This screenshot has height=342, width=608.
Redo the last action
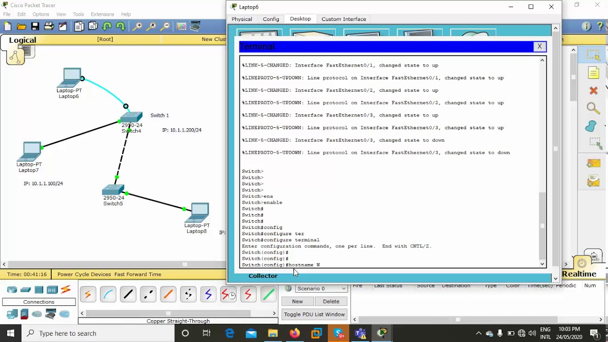click(x=121, y=27)
